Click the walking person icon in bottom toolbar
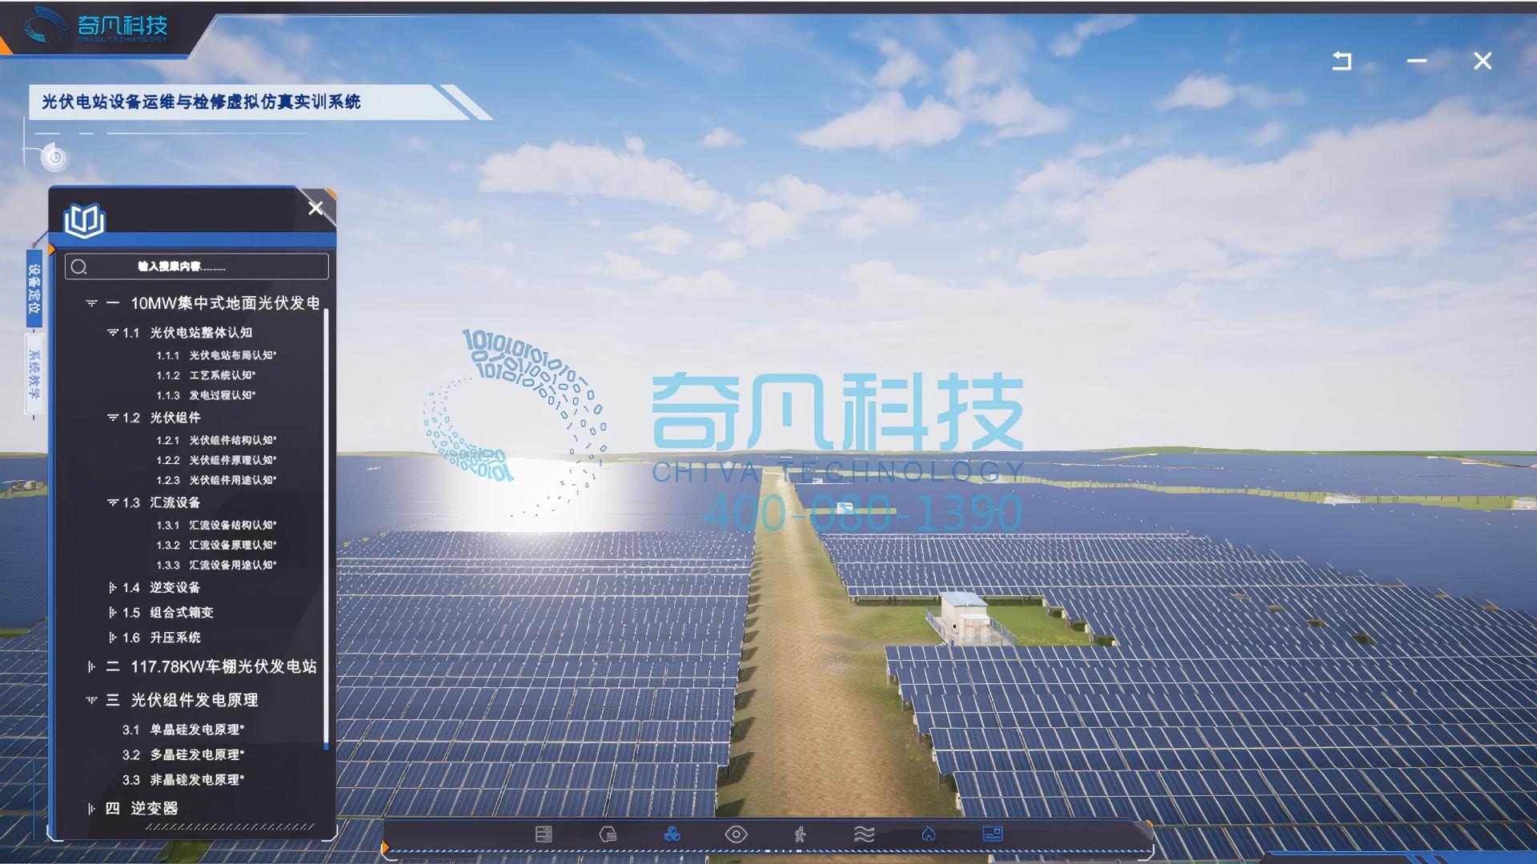The width and height of the screenshot is (1537, 864). pyautogui.click(x=800, y=834)
